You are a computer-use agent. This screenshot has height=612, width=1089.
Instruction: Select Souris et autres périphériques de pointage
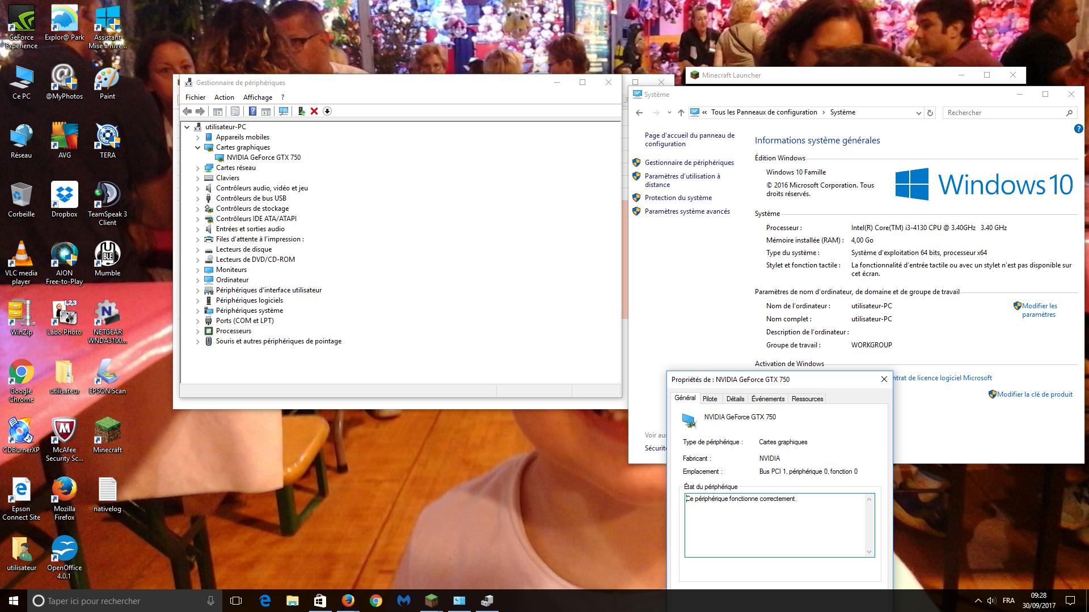[278, 341]
